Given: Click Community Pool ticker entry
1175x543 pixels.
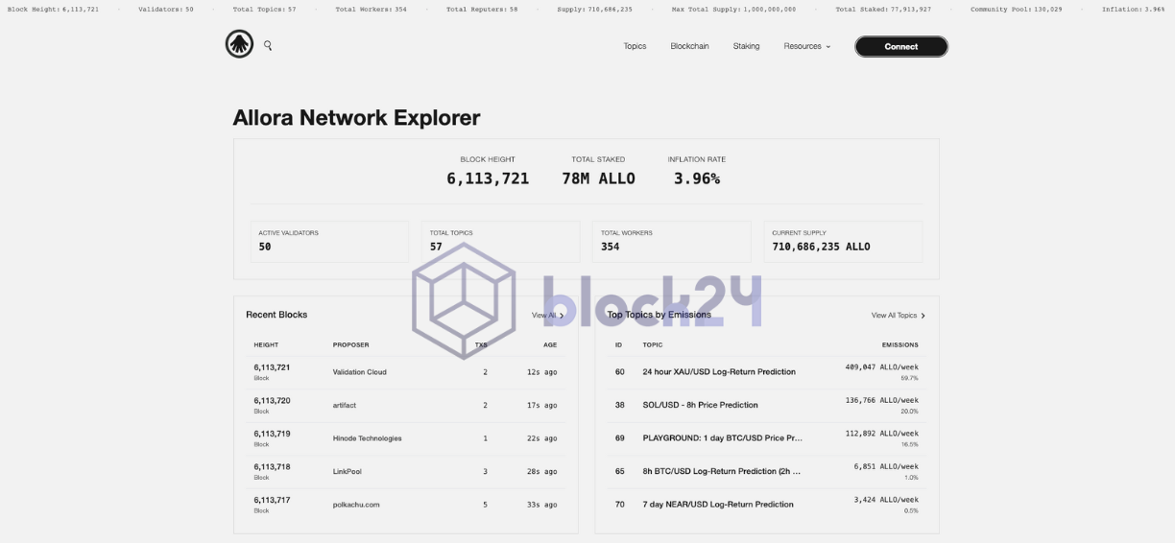Looking at the screenshot, I should click(x=1017, y=9).
